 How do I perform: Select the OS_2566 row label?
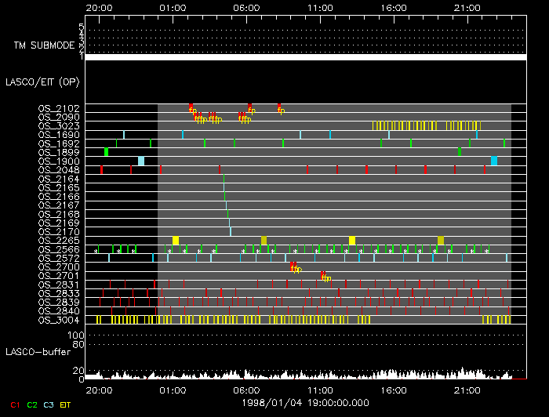[x=59, y=249]
